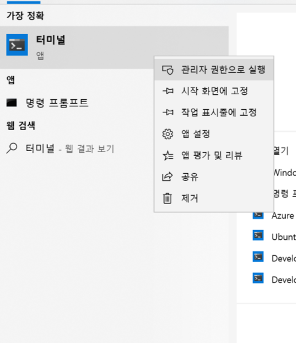Choose 작업 표시줄에 고정 in the menu
Viewport: 296px width, 343px height.
coord(214,112)
